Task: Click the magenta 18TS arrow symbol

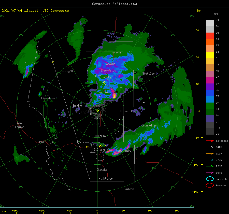Action: [210, 173]
